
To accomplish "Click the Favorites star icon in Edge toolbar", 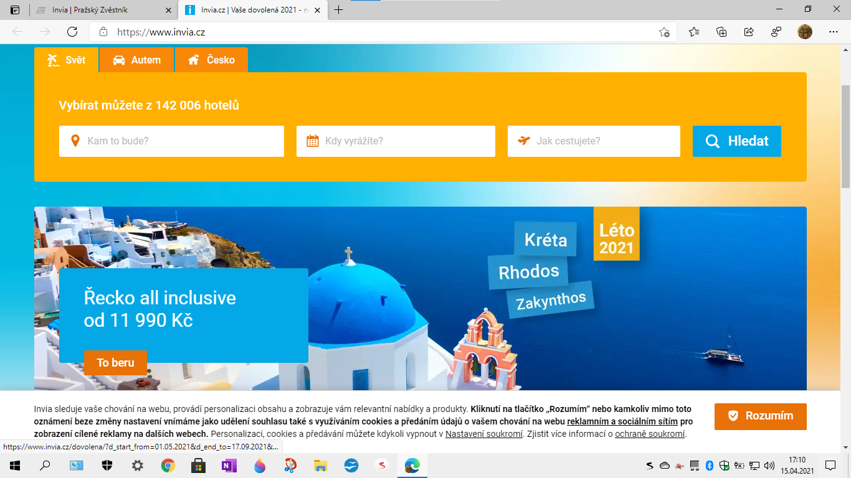I will point(694,31).
